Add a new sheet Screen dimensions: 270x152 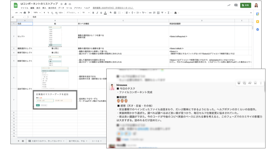19,141
